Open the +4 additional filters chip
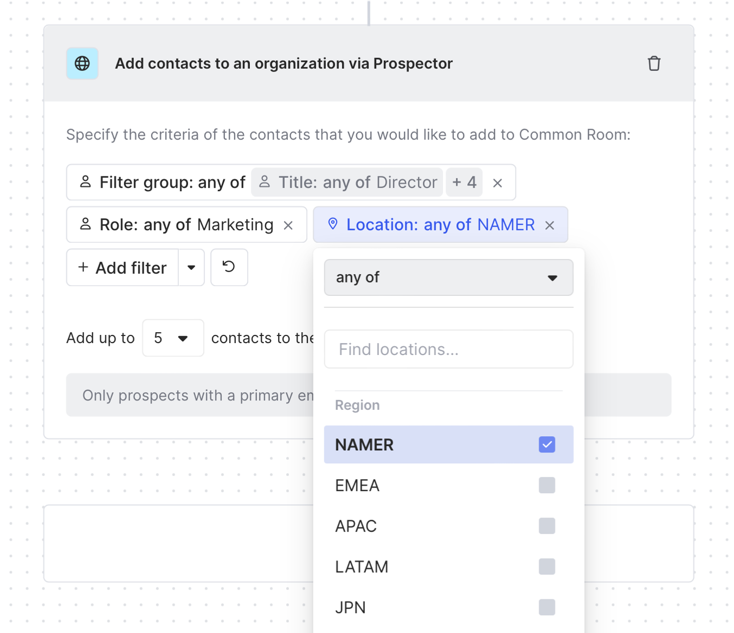Screen dimensions: 734x633 point(464,182)
